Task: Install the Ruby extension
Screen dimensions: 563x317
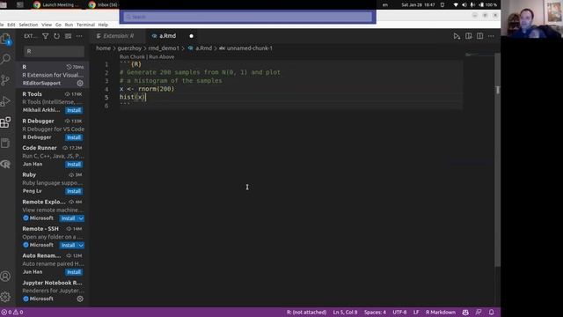Action: point(74,191)
